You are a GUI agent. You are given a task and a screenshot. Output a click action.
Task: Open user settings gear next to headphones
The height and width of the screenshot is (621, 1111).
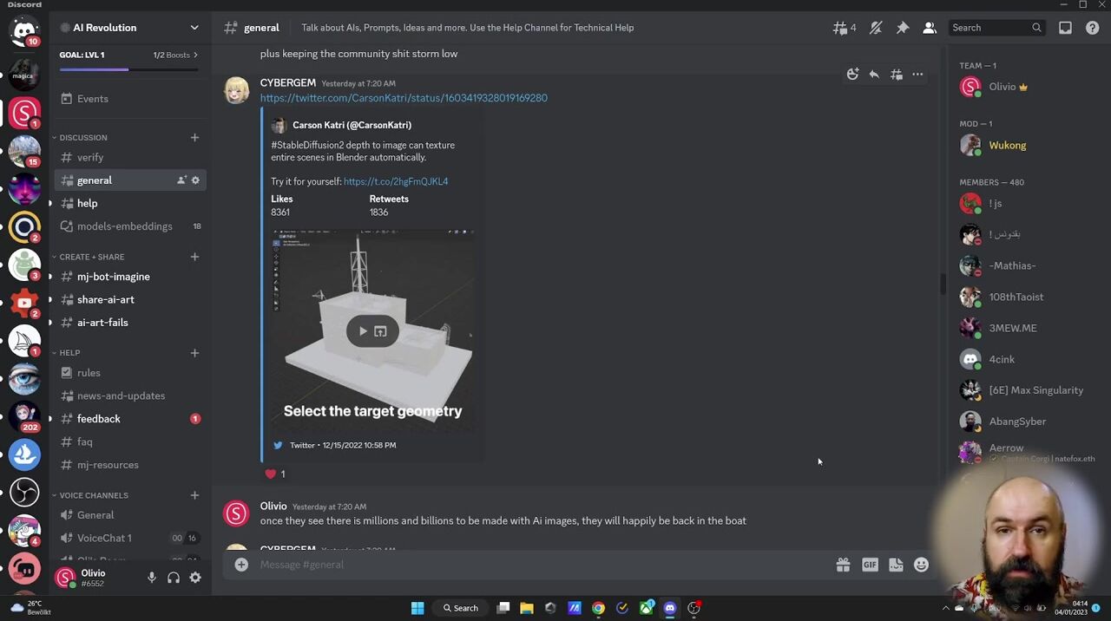(195, 578)
